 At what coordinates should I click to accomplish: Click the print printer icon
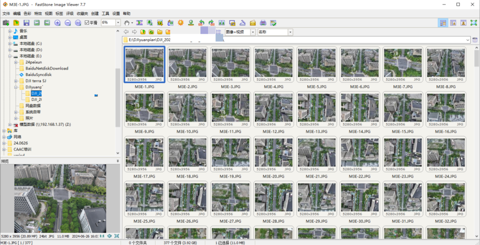coord(263,23)
